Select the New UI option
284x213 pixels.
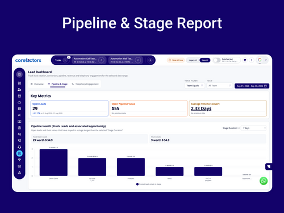click(x=205, y=60)
